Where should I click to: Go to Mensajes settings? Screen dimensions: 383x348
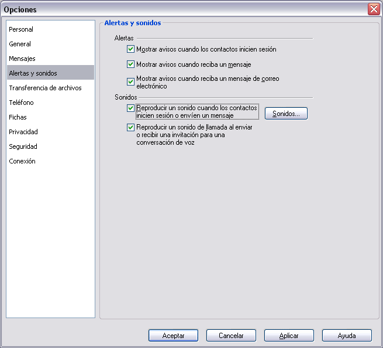[50, 59]
